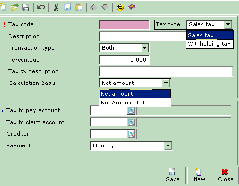The height and width of the screenshot is (186, 239).
Task: Open lookup for Tax to pay account
Action: click(x=131, y=111)
